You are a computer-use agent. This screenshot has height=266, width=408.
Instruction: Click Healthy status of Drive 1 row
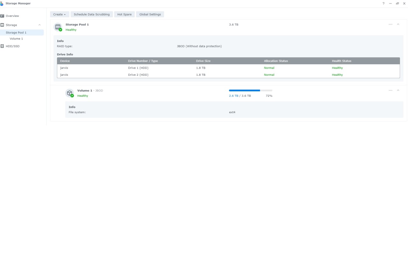tap(337, 68)
